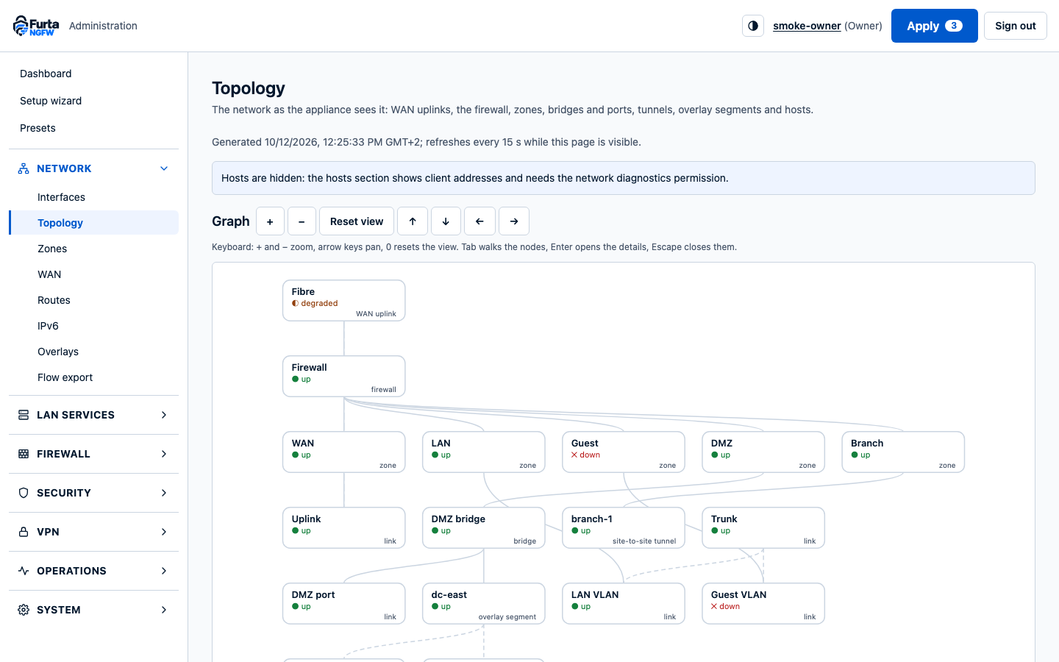Screen dimensions: 1059x662
Task: Expand the Firewall sidebar section
Action: 93,454
